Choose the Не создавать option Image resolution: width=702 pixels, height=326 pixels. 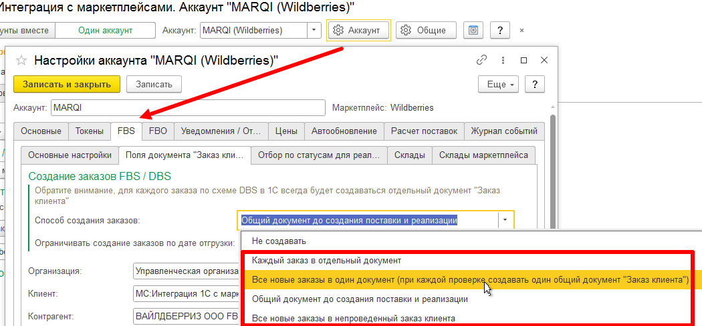point(278,241)
